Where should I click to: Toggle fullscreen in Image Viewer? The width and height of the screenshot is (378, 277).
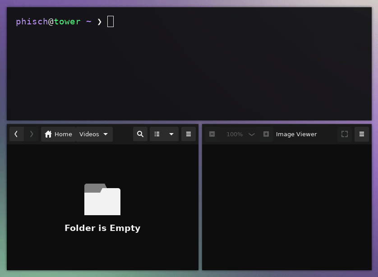[345, 134]
